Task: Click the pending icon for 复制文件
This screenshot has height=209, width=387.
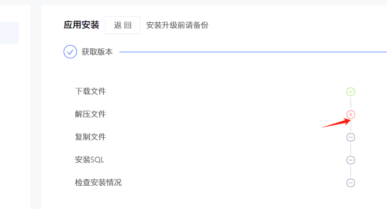Action: point(350,137)
